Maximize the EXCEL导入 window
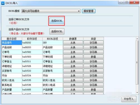 tap(127, 2)
